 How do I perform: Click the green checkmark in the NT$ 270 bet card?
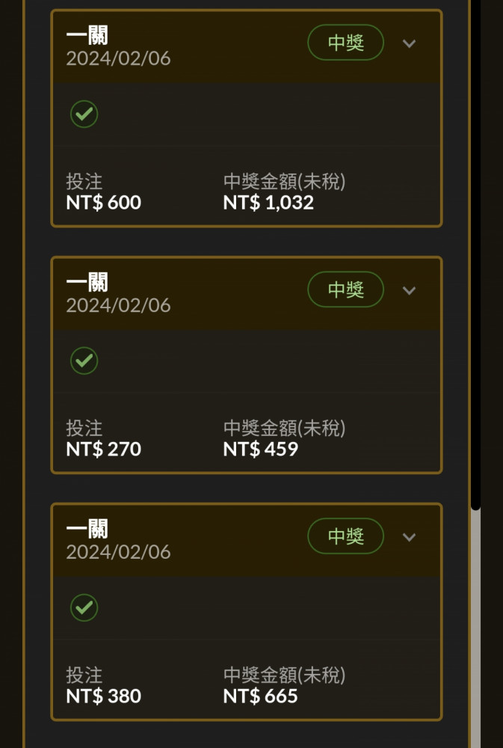pyautogui.click(x=84, y=361)
